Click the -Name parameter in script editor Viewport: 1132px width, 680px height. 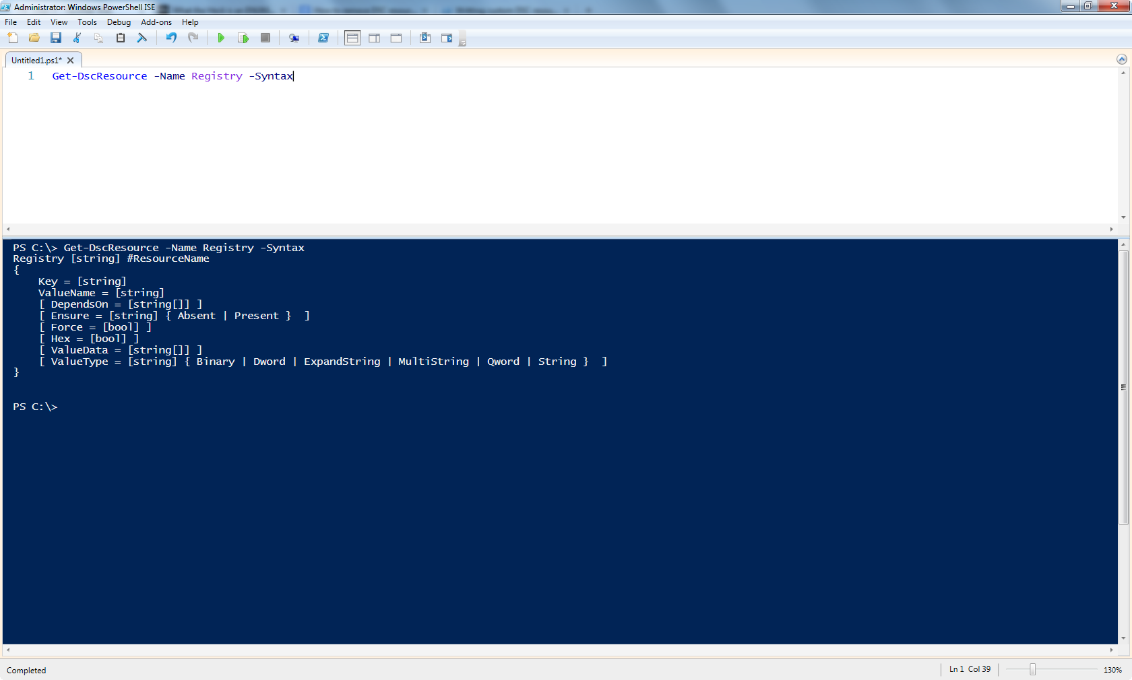tap(170, 76)
